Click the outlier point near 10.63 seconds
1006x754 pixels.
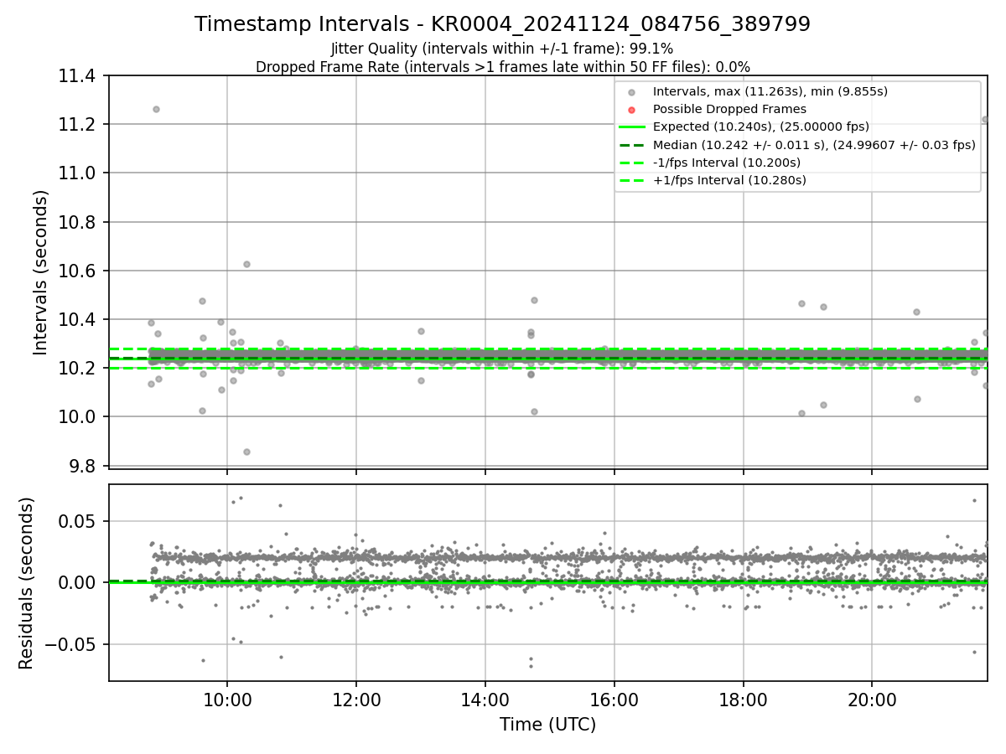[246, 264]
